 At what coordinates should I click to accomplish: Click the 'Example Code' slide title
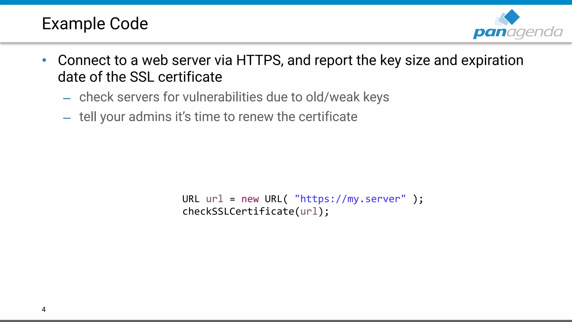[x=95, y=23]
